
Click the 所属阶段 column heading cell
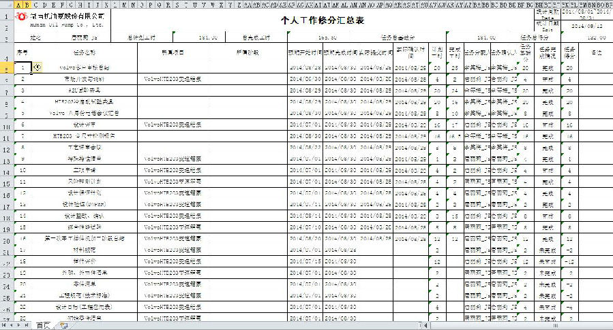click(248, 52)
